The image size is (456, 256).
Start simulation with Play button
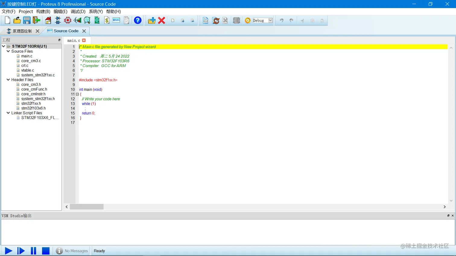coord(9,251)
